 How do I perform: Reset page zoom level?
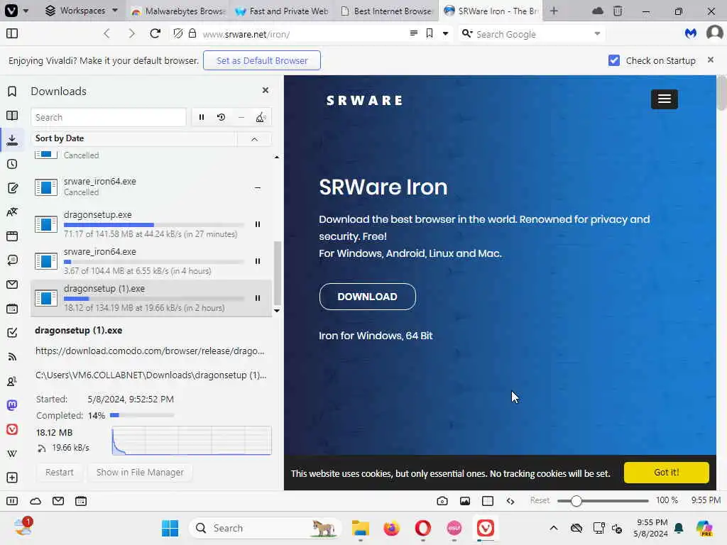540,500
